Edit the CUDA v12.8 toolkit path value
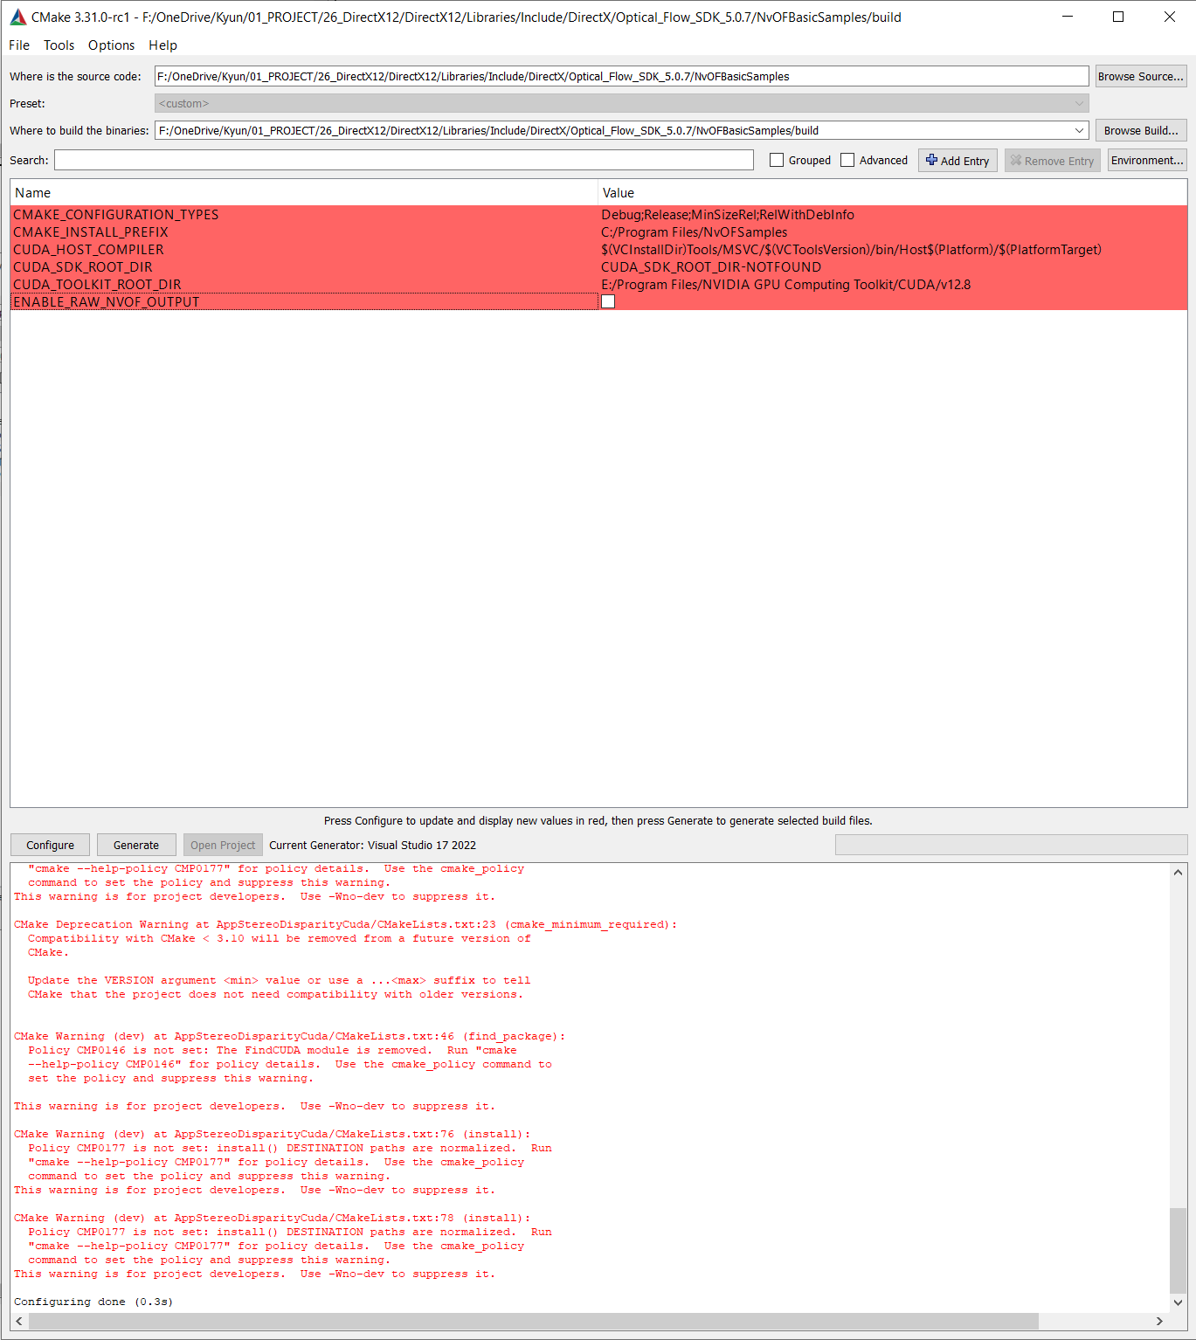Image resolution: width=1196 pixels, height=1340 pixels. coord(892,284)
